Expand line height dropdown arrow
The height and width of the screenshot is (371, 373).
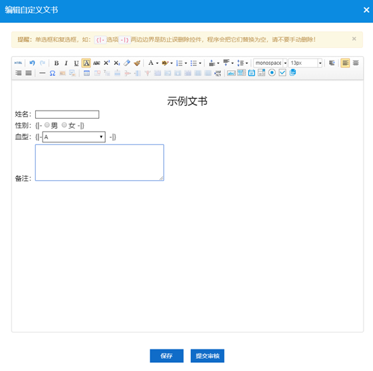[247, 63]
